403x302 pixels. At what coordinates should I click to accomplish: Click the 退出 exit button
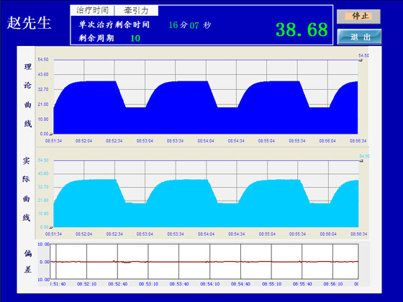(359, 37)
